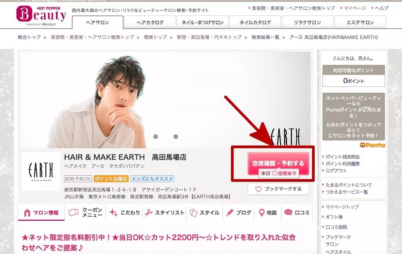Image resolution: width=402 pixels, height=254 pixels.
Task: Click 検索結果一覧 breadcrumb link
Action: (265, 37)
